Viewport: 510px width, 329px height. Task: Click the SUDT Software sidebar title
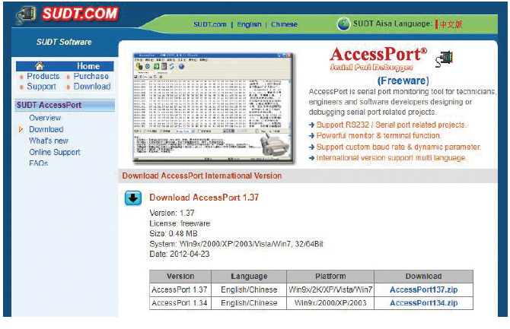pyautogui.click(x=64, y=42)
